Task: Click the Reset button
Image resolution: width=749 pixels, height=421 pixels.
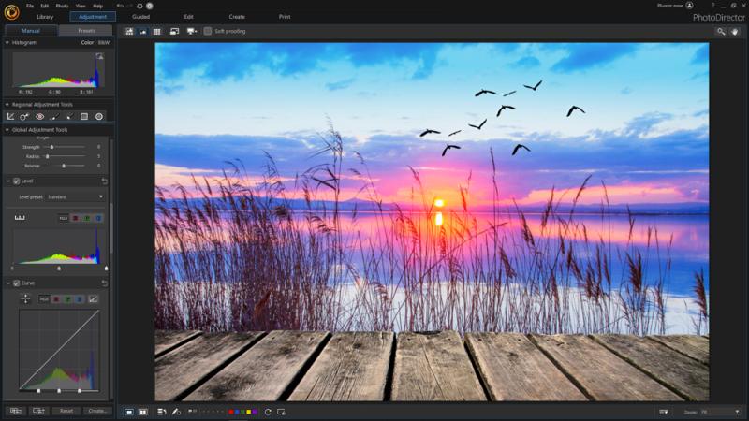Action: tap(66, 411)
